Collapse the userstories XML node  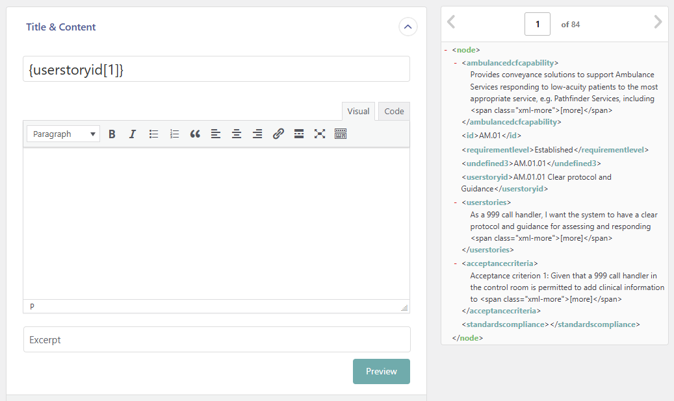pos(455,202)
